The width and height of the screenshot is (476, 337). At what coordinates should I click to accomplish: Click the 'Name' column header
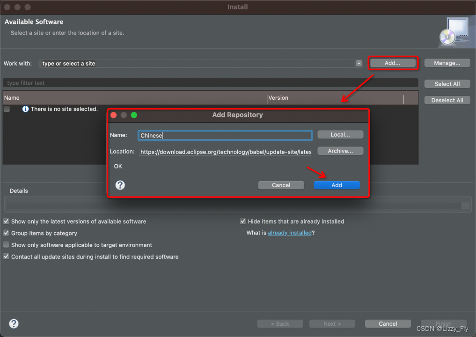(135, 98)
